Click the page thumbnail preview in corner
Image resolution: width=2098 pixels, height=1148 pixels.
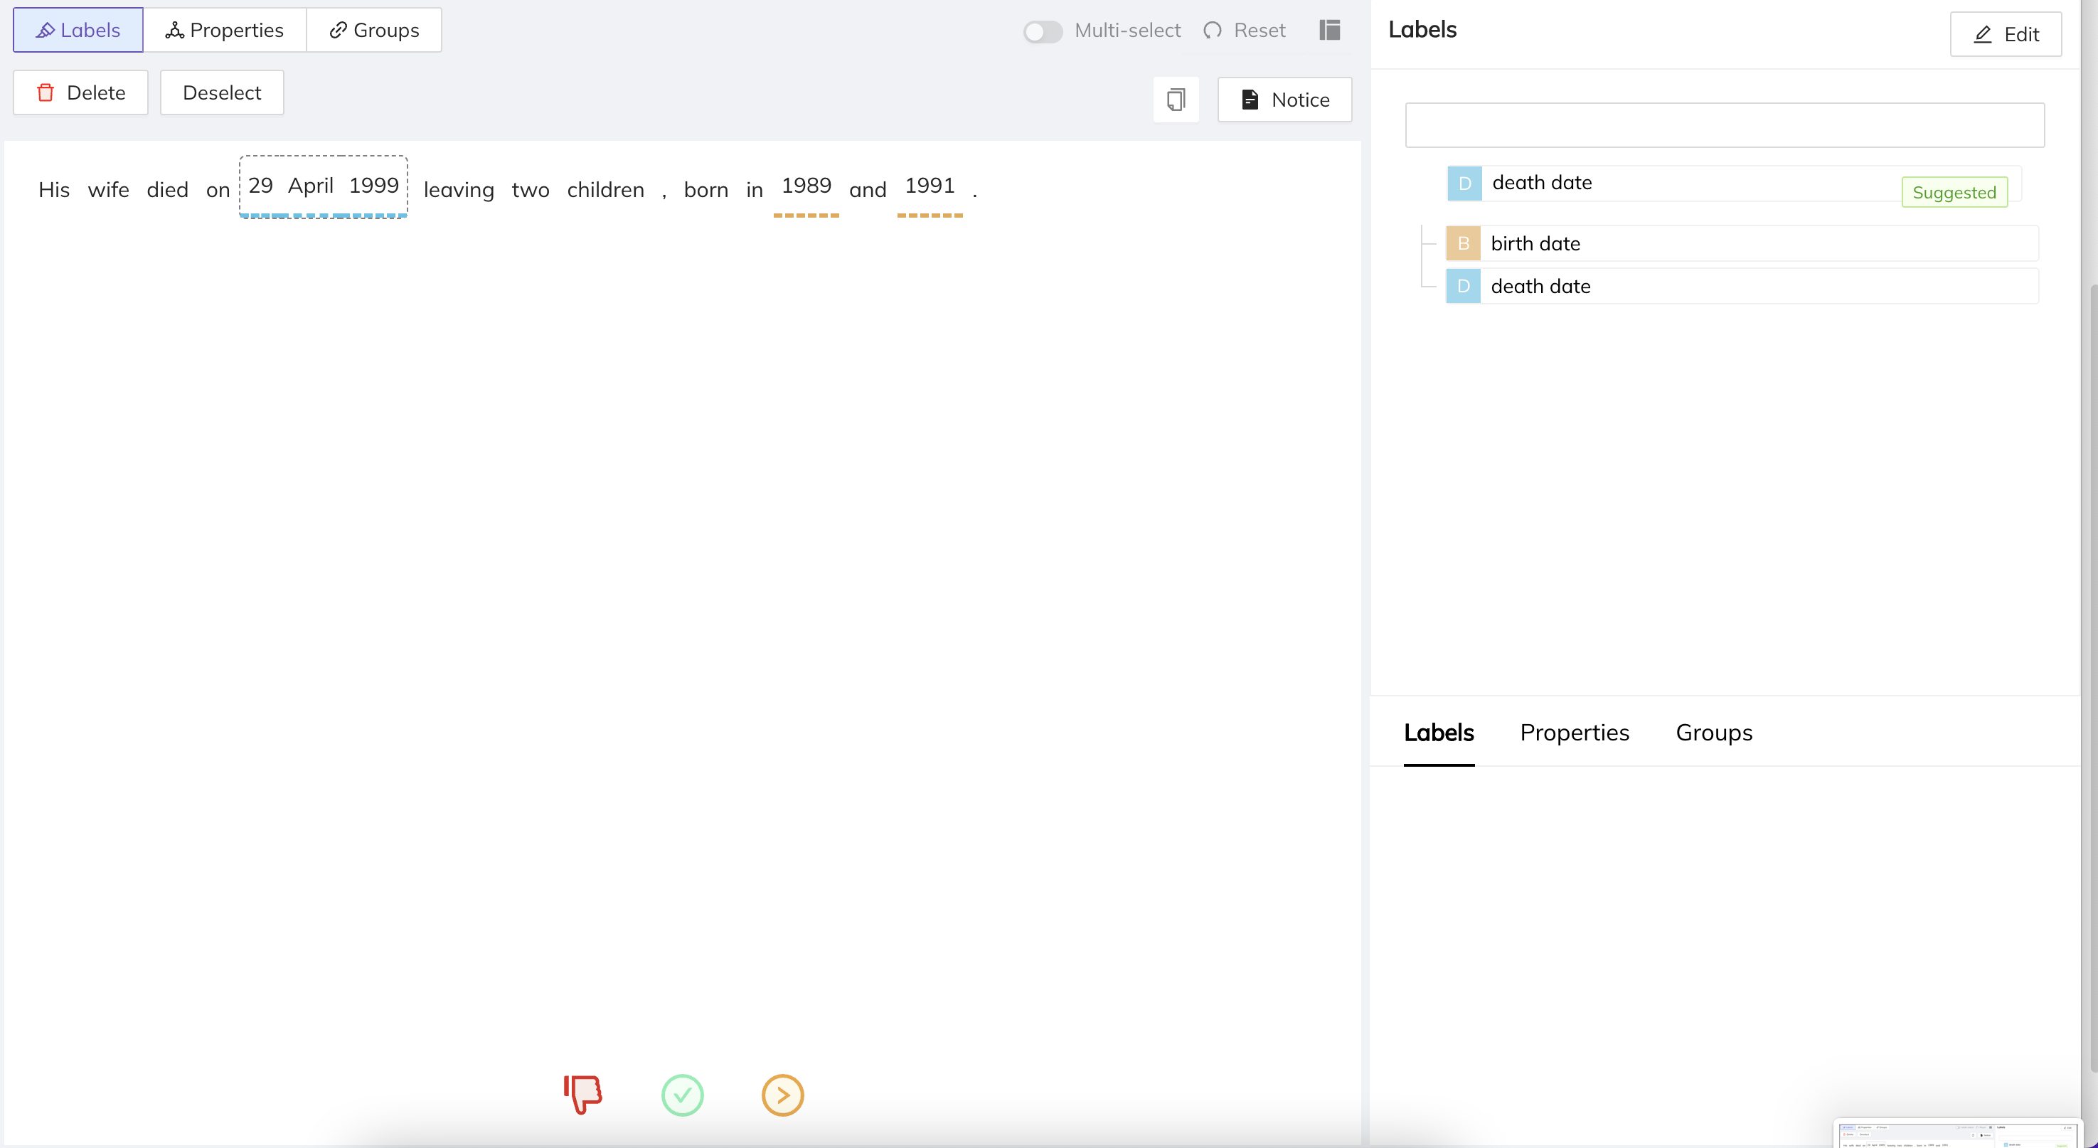[x=1957, y=1134]
